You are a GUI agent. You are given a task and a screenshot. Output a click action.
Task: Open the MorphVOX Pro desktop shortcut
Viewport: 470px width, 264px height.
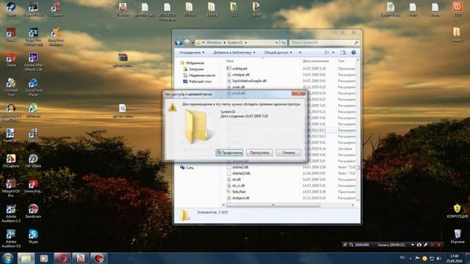[x=11, y=188]
